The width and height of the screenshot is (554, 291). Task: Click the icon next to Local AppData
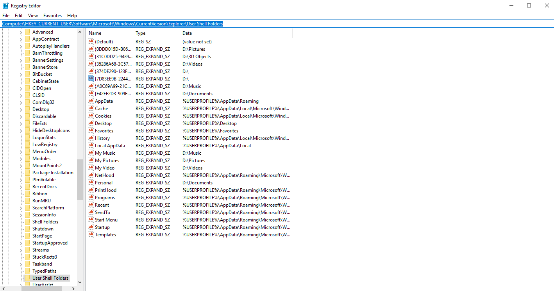(x=91, y=145)
